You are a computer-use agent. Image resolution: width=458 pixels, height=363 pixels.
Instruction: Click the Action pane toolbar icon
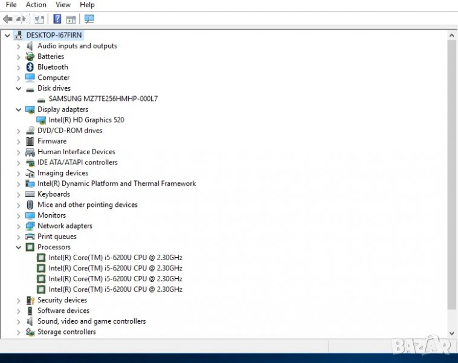(71, 19)
